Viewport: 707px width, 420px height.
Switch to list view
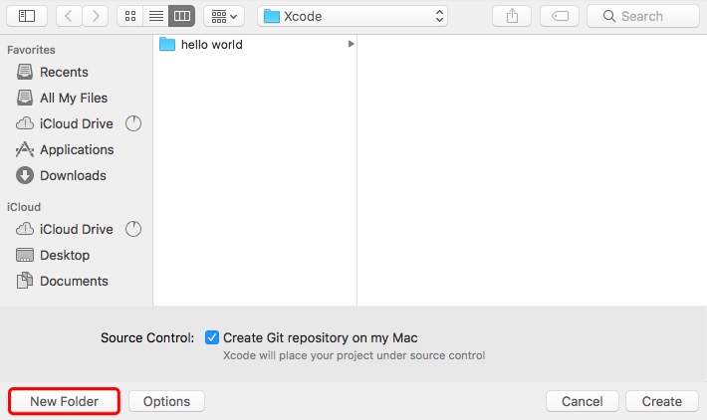coord(155,16)
